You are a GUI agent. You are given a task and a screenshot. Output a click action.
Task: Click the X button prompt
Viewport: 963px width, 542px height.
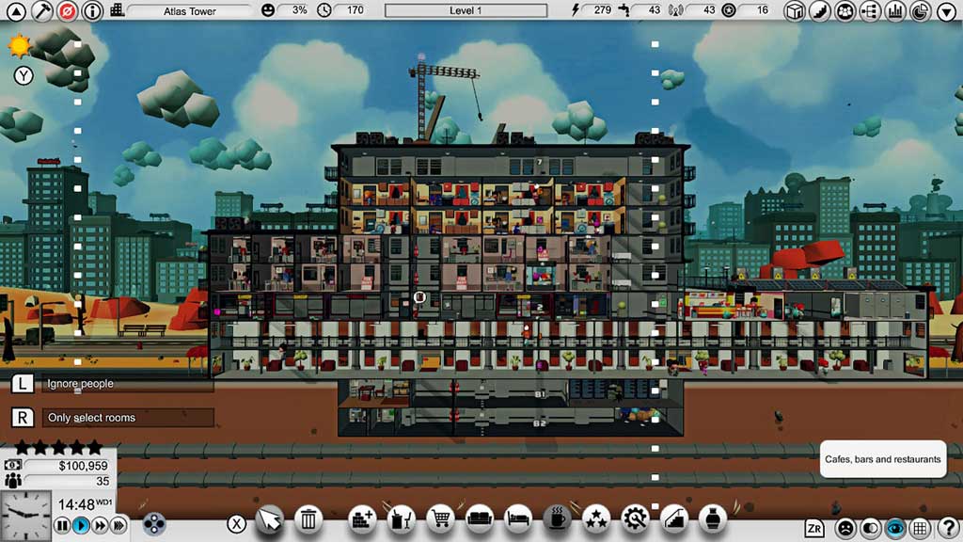click(236, 523)
